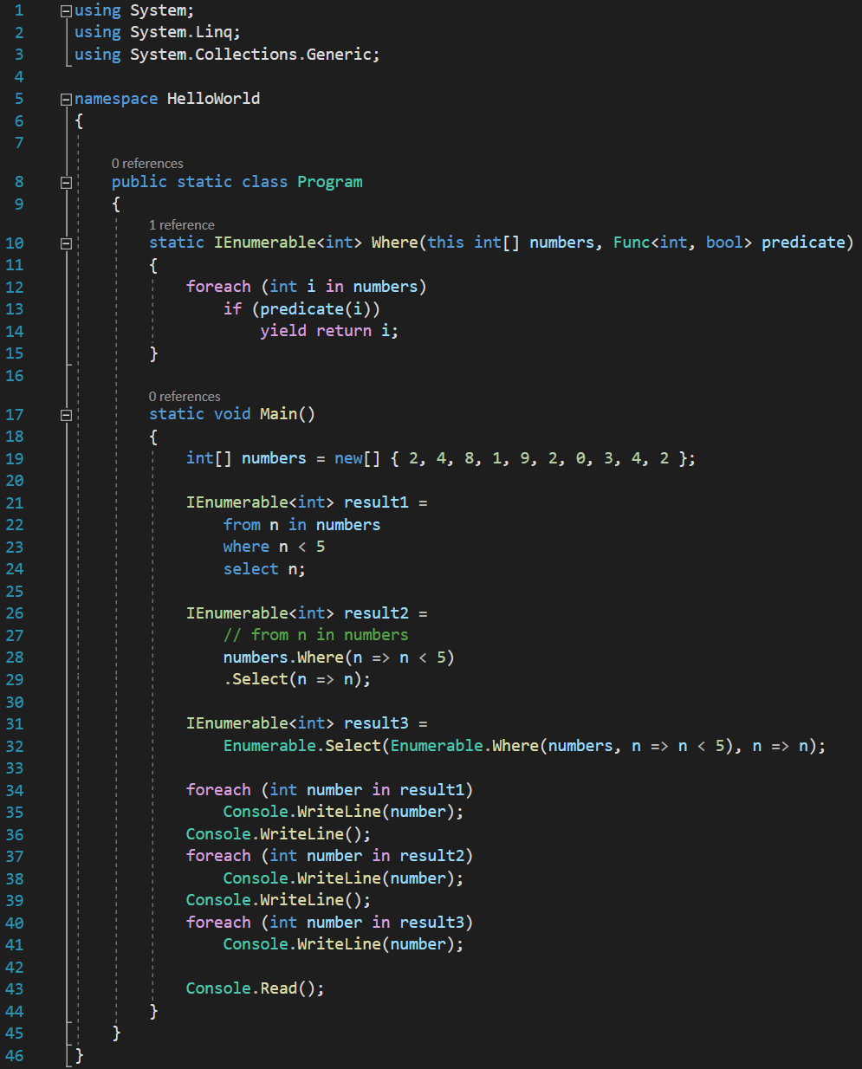This screenshot has width=862, height=1069.
Task: Click 'foreach' on line 34
Action: (218, 790)
